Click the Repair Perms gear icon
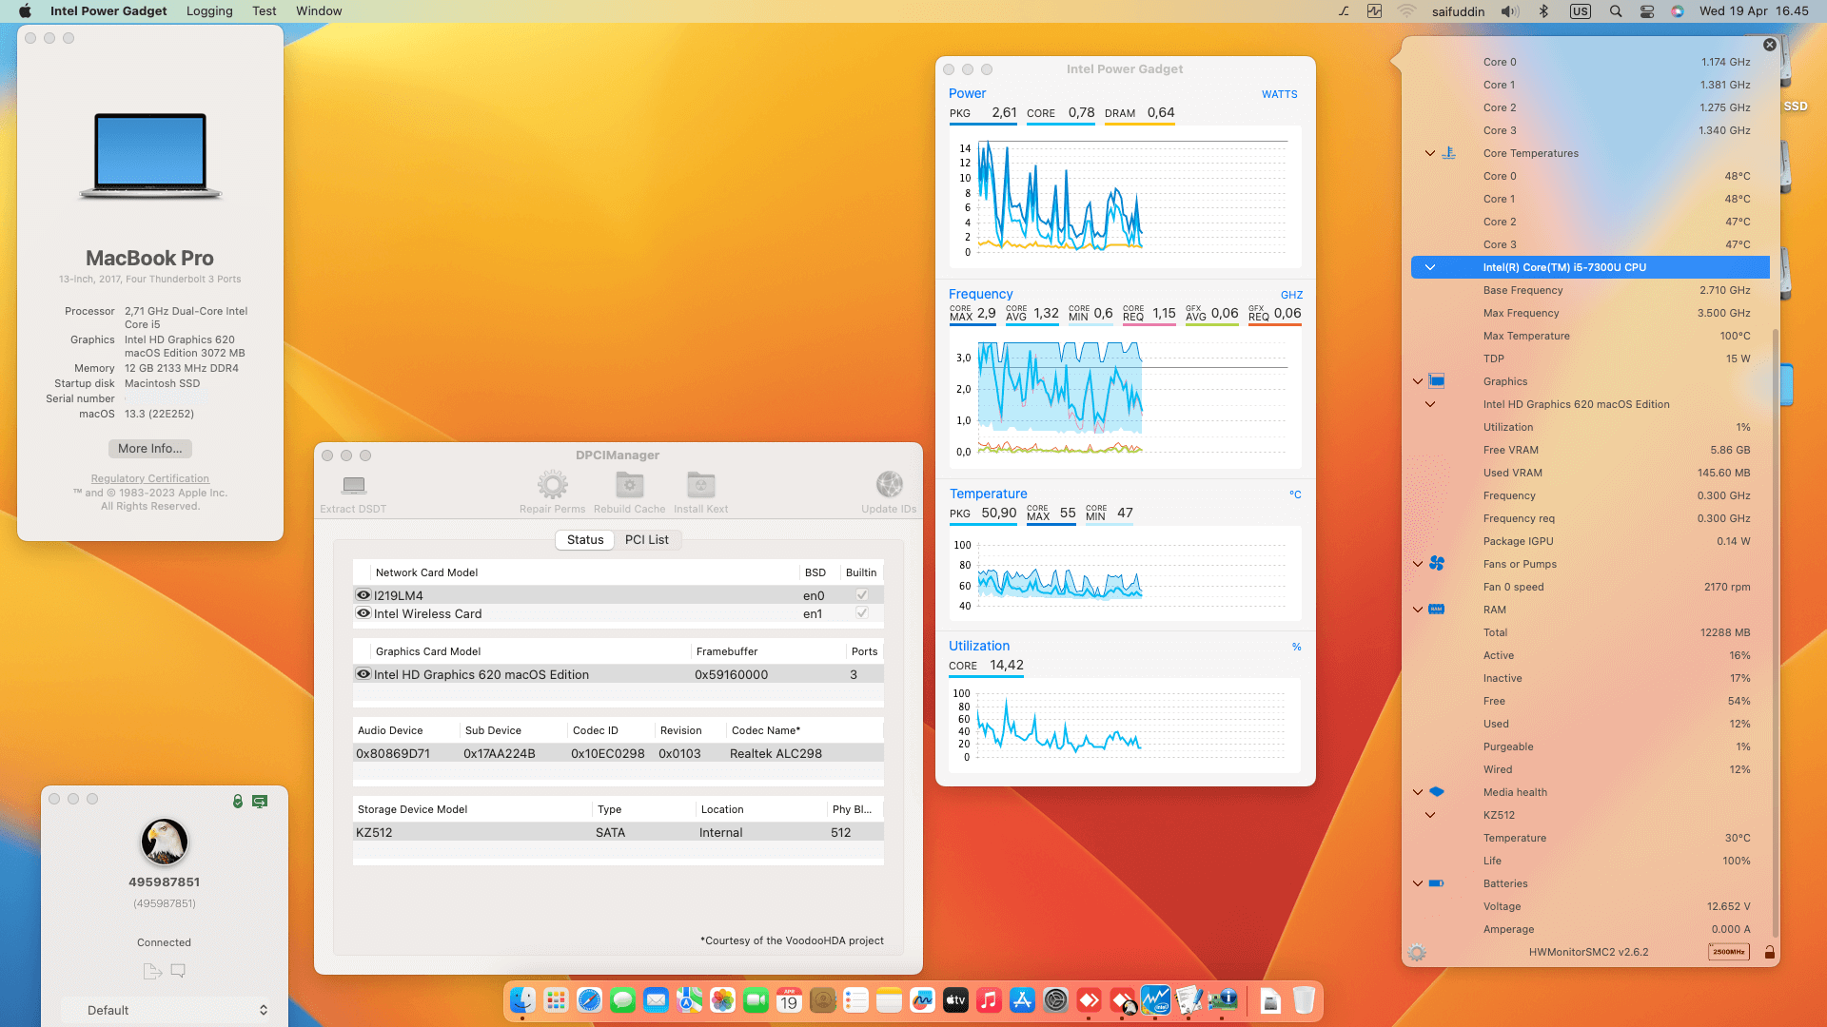The image size is (1827, 1027). point(552,485)
